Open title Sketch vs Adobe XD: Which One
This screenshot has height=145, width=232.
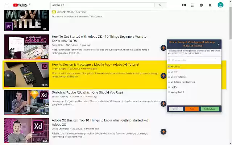click(87, 92)
